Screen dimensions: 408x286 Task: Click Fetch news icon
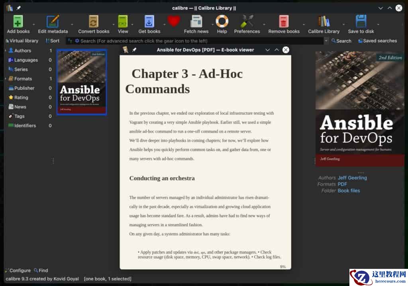click(196, 22)
